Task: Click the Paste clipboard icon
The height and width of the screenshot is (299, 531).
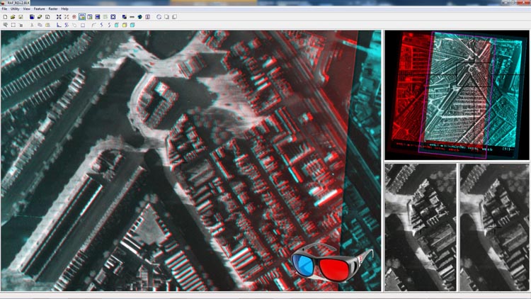Action: pos(47,25)
